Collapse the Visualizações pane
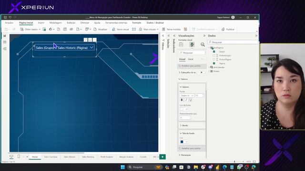 click(204, 36)
